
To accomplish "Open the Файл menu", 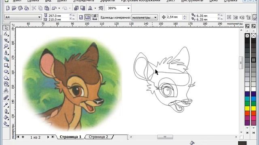I will coord(17,1).
